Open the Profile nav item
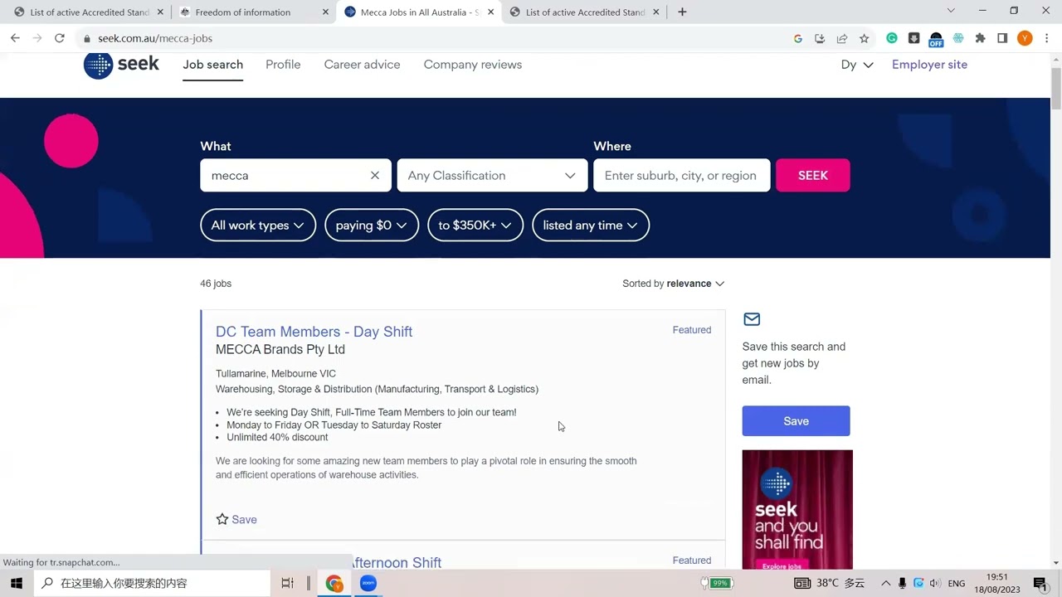 (x=283, y=65)
